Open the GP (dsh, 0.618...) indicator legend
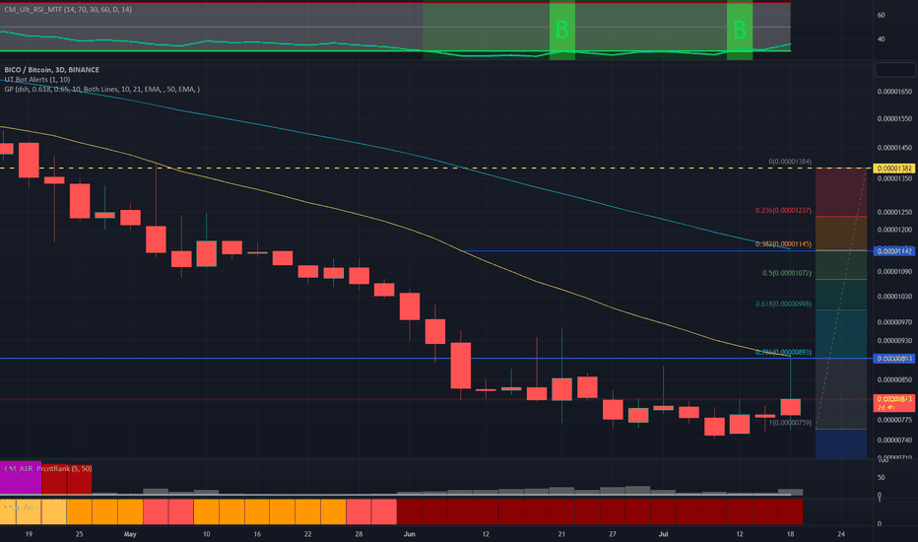The width and height of the screenshot is (918, 542). 101,89
